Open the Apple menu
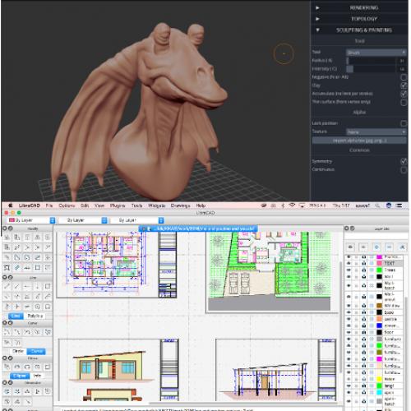The width and height of the screenshot is (411, 411). [11, 205]
